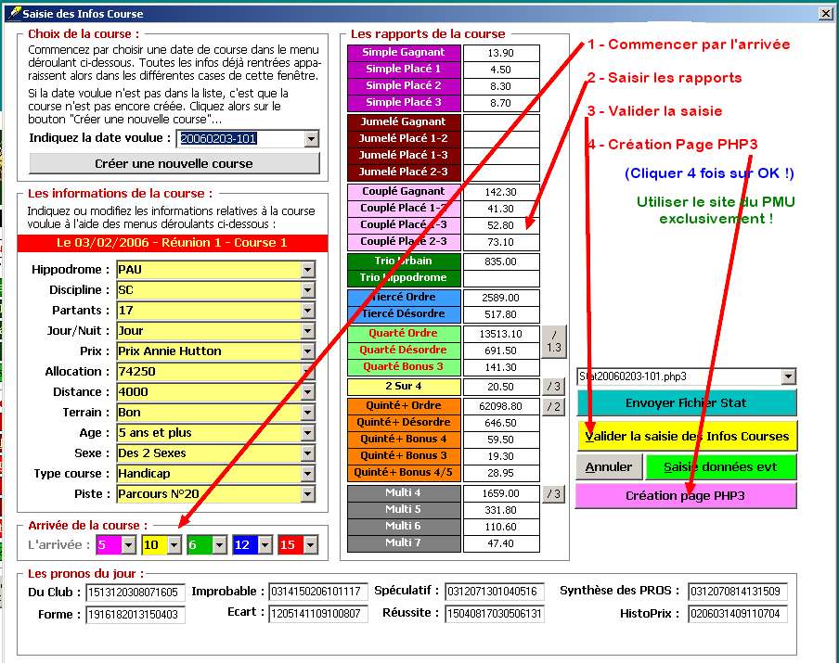The height and width of the screenshot is (663, 839).
Task: Open the Piste dropdown showing Parcours N°20
Action: pos(308,493)
